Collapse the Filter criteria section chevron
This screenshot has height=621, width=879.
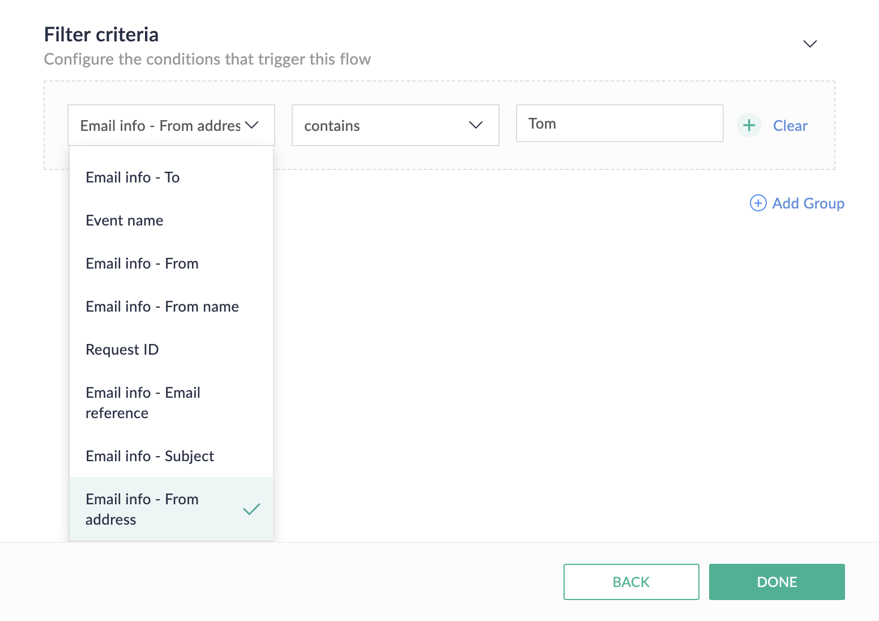point(810,44)
